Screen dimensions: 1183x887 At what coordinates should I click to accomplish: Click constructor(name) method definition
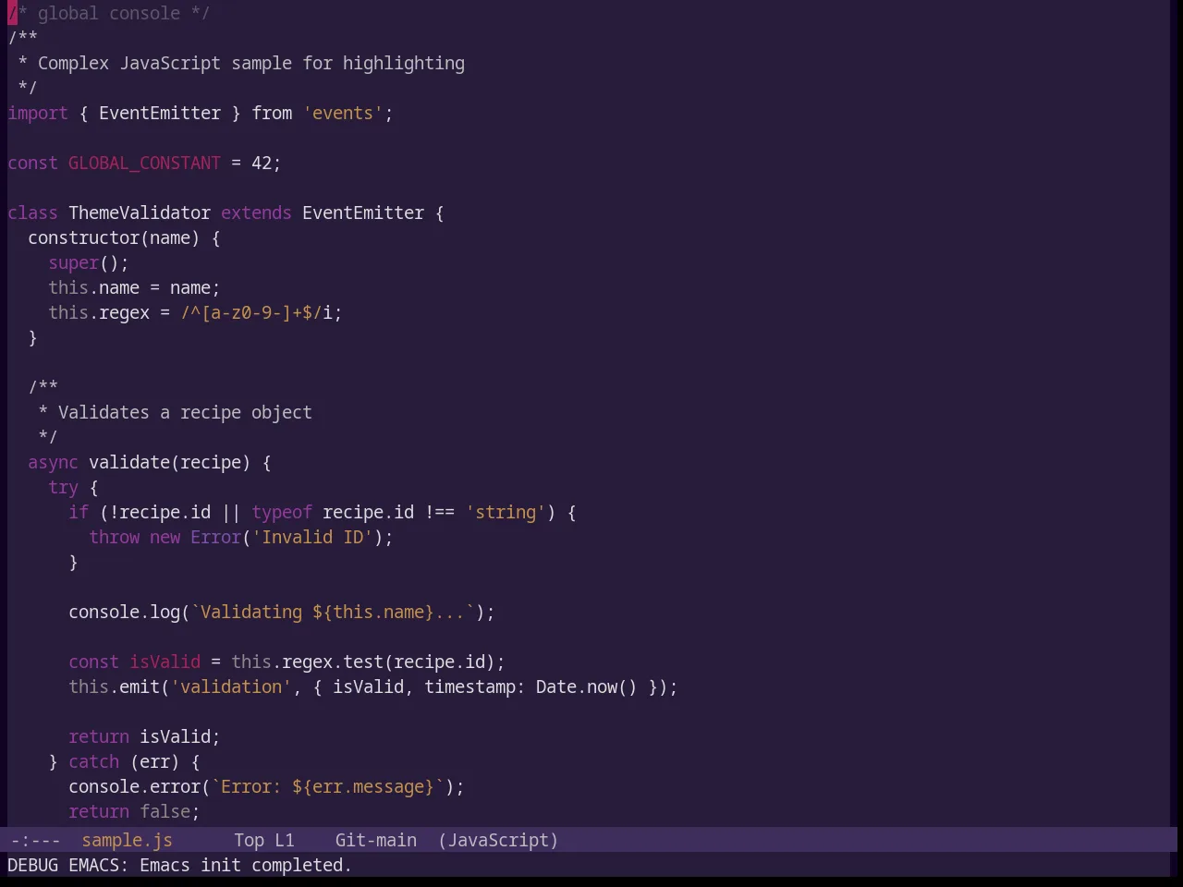coord(114,238)
